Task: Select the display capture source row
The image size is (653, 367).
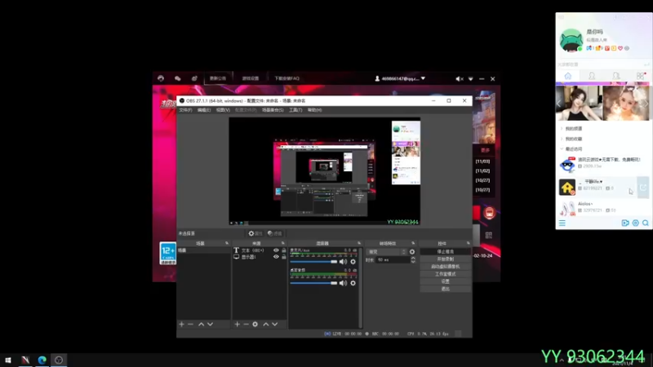Action: click(x=260, y=257)
